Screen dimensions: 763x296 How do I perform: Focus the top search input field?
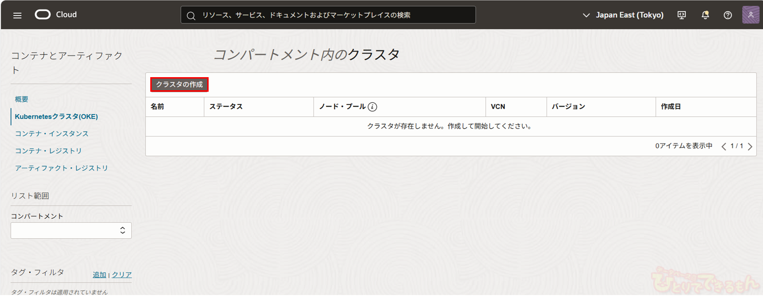tap(336, 15)
